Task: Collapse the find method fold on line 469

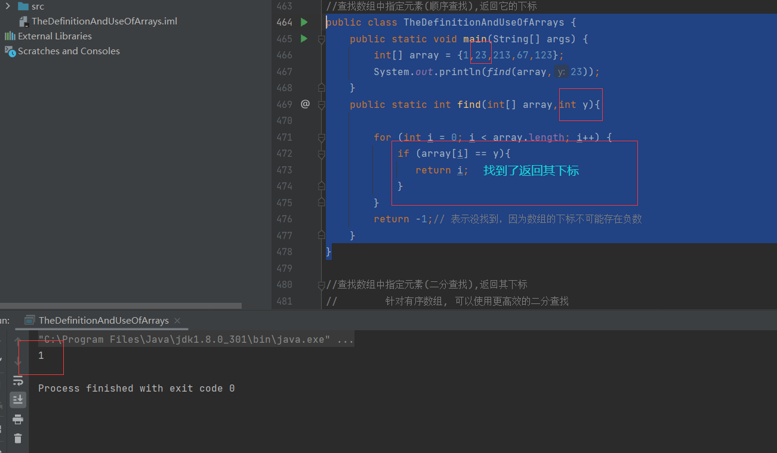Action: pyautogui.click(x=321, y=104)
